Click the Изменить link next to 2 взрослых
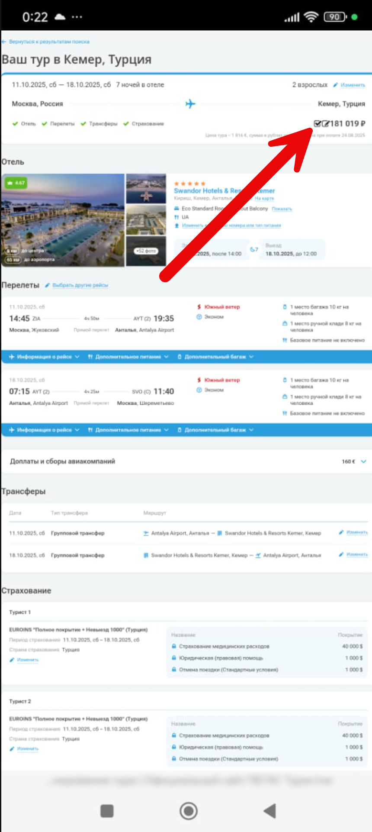Image resolution: width=372 pixels, height=832 pixels. [x=353, y=85]
